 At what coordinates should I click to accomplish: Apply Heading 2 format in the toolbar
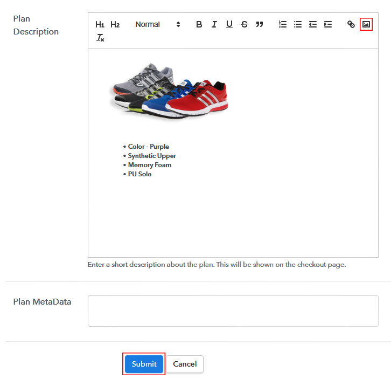click(x=115, y=24)
